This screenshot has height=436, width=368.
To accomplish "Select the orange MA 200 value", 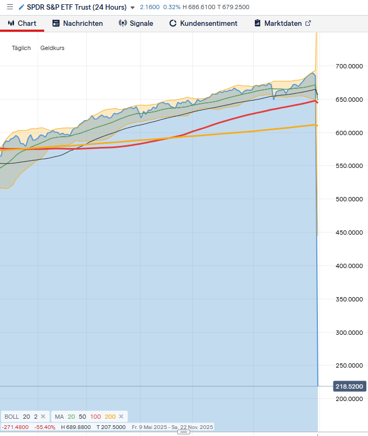I will coord(110,417).
